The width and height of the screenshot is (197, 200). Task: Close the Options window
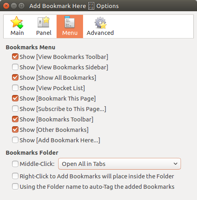pyautogui.click(x=6, y=6)
